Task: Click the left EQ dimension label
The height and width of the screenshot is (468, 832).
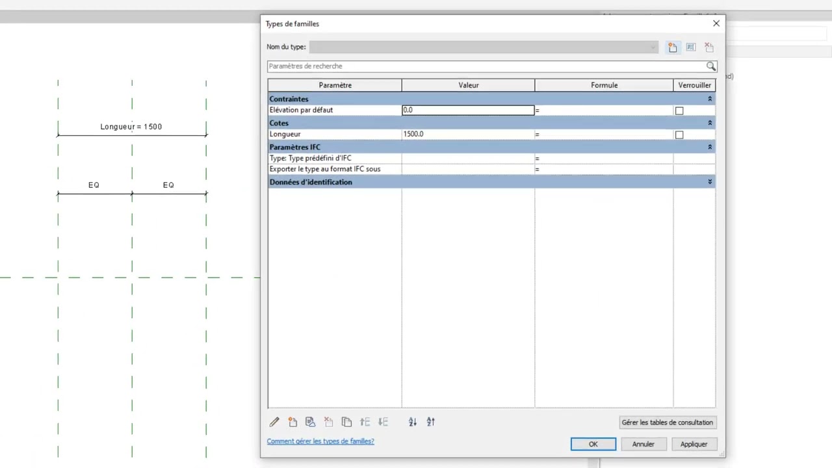Action: 94,185
